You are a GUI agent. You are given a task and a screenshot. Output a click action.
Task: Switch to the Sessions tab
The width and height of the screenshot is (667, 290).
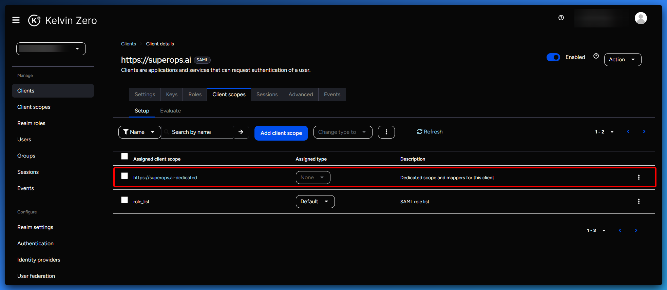[267, 95]
